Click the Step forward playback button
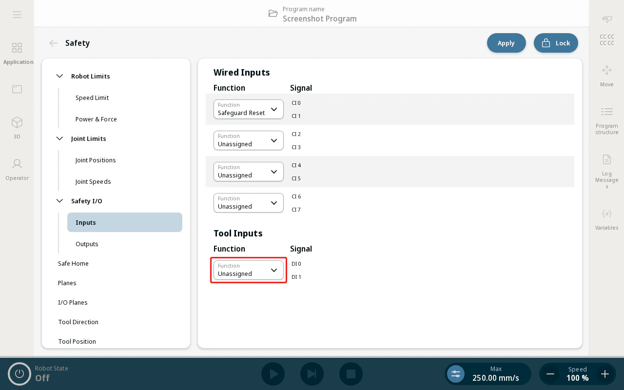Screen dimensions: 624x390 [312, 374]
